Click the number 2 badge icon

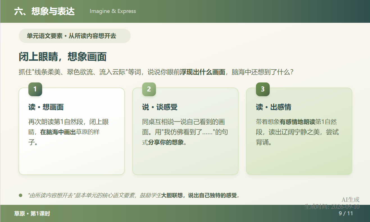149,89
